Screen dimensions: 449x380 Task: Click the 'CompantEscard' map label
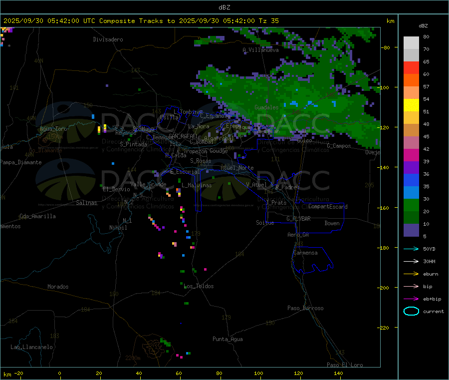[328, 206]
